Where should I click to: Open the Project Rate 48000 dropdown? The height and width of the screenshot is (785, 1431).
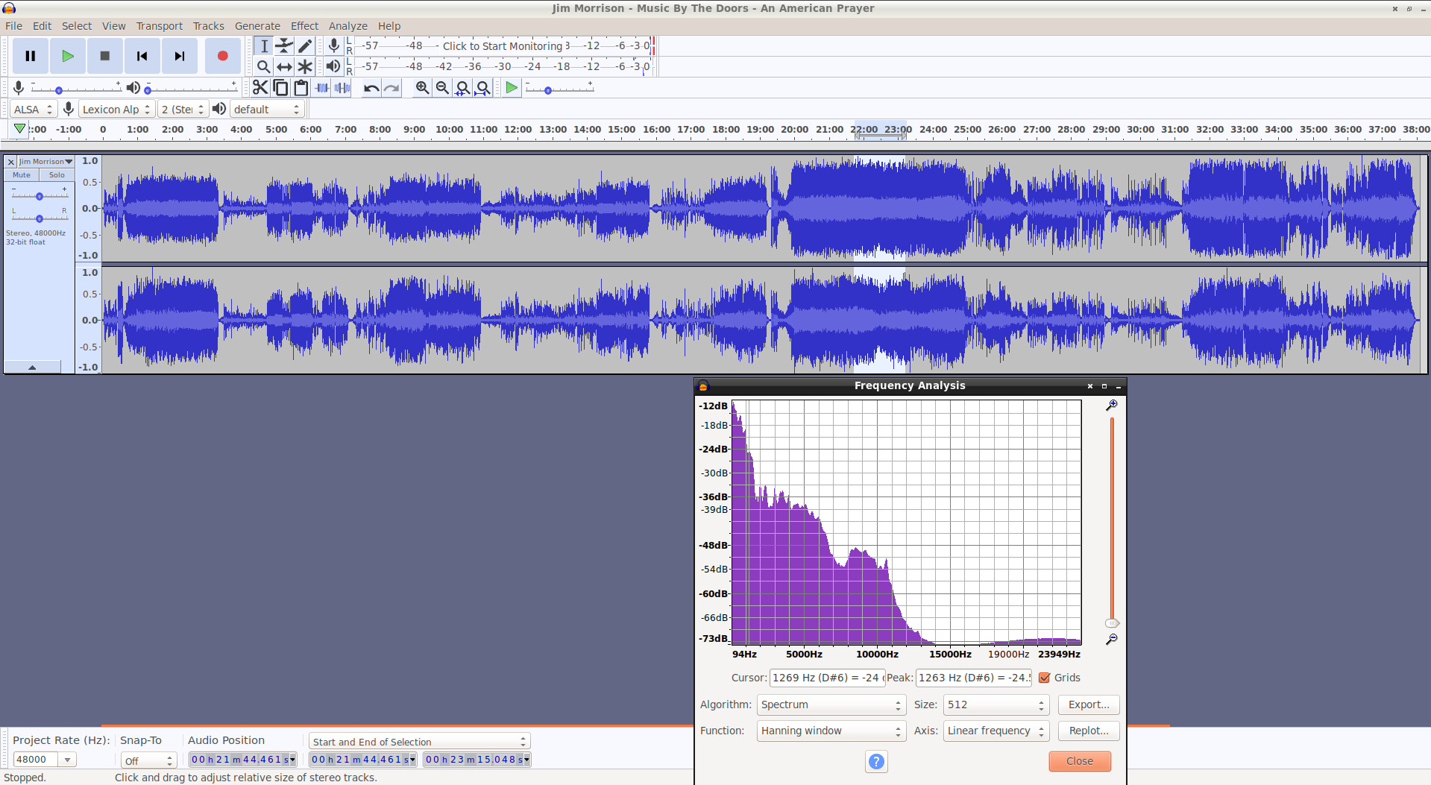pyautogui.click(x=67, y=760)
